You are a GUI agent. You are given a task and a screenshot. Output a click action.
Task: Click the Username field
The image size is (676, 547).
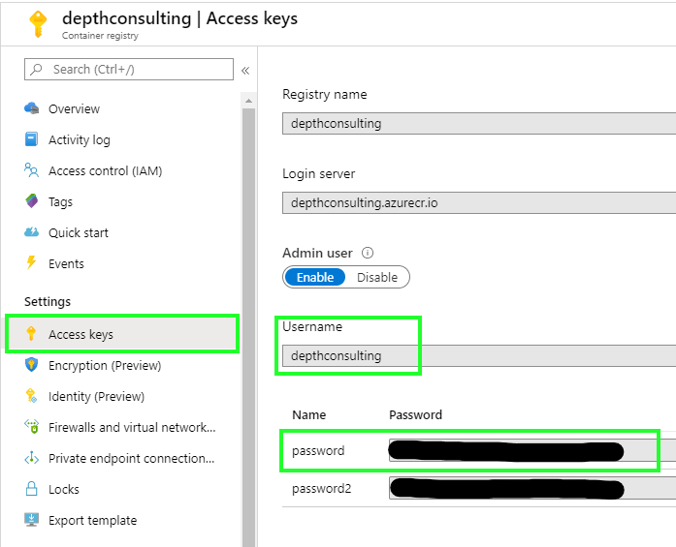tap(479, 356)
